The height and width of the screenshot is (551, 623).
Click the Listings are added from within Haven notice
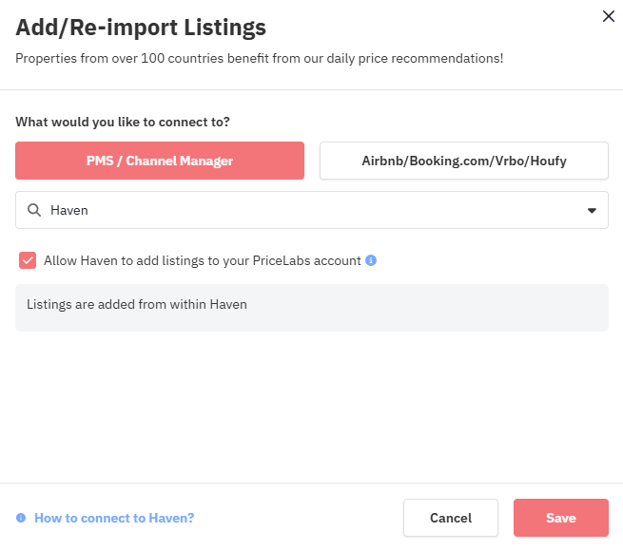click(x=312, y=308)
